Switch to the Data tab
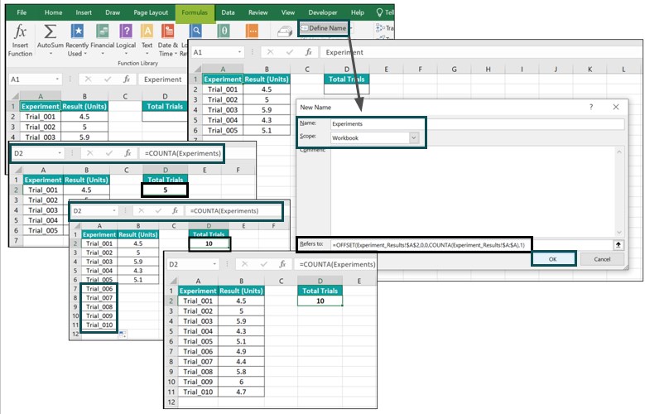Image resolution: width=645 pixels, height=414 pixels. coord(228,12)
